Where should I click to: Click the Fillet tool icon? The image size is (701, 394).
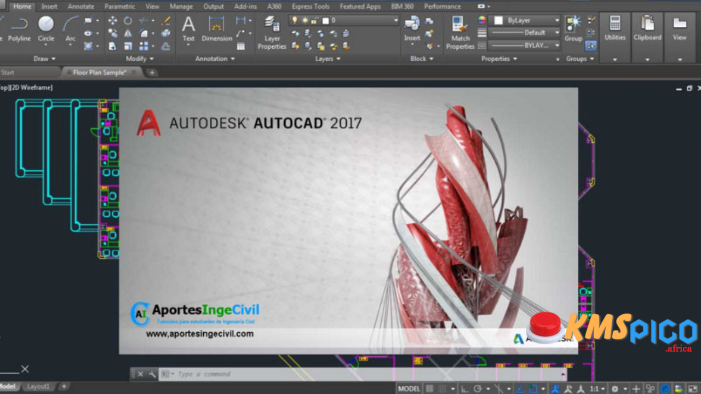pyautogui.click(x=143, y=33)
